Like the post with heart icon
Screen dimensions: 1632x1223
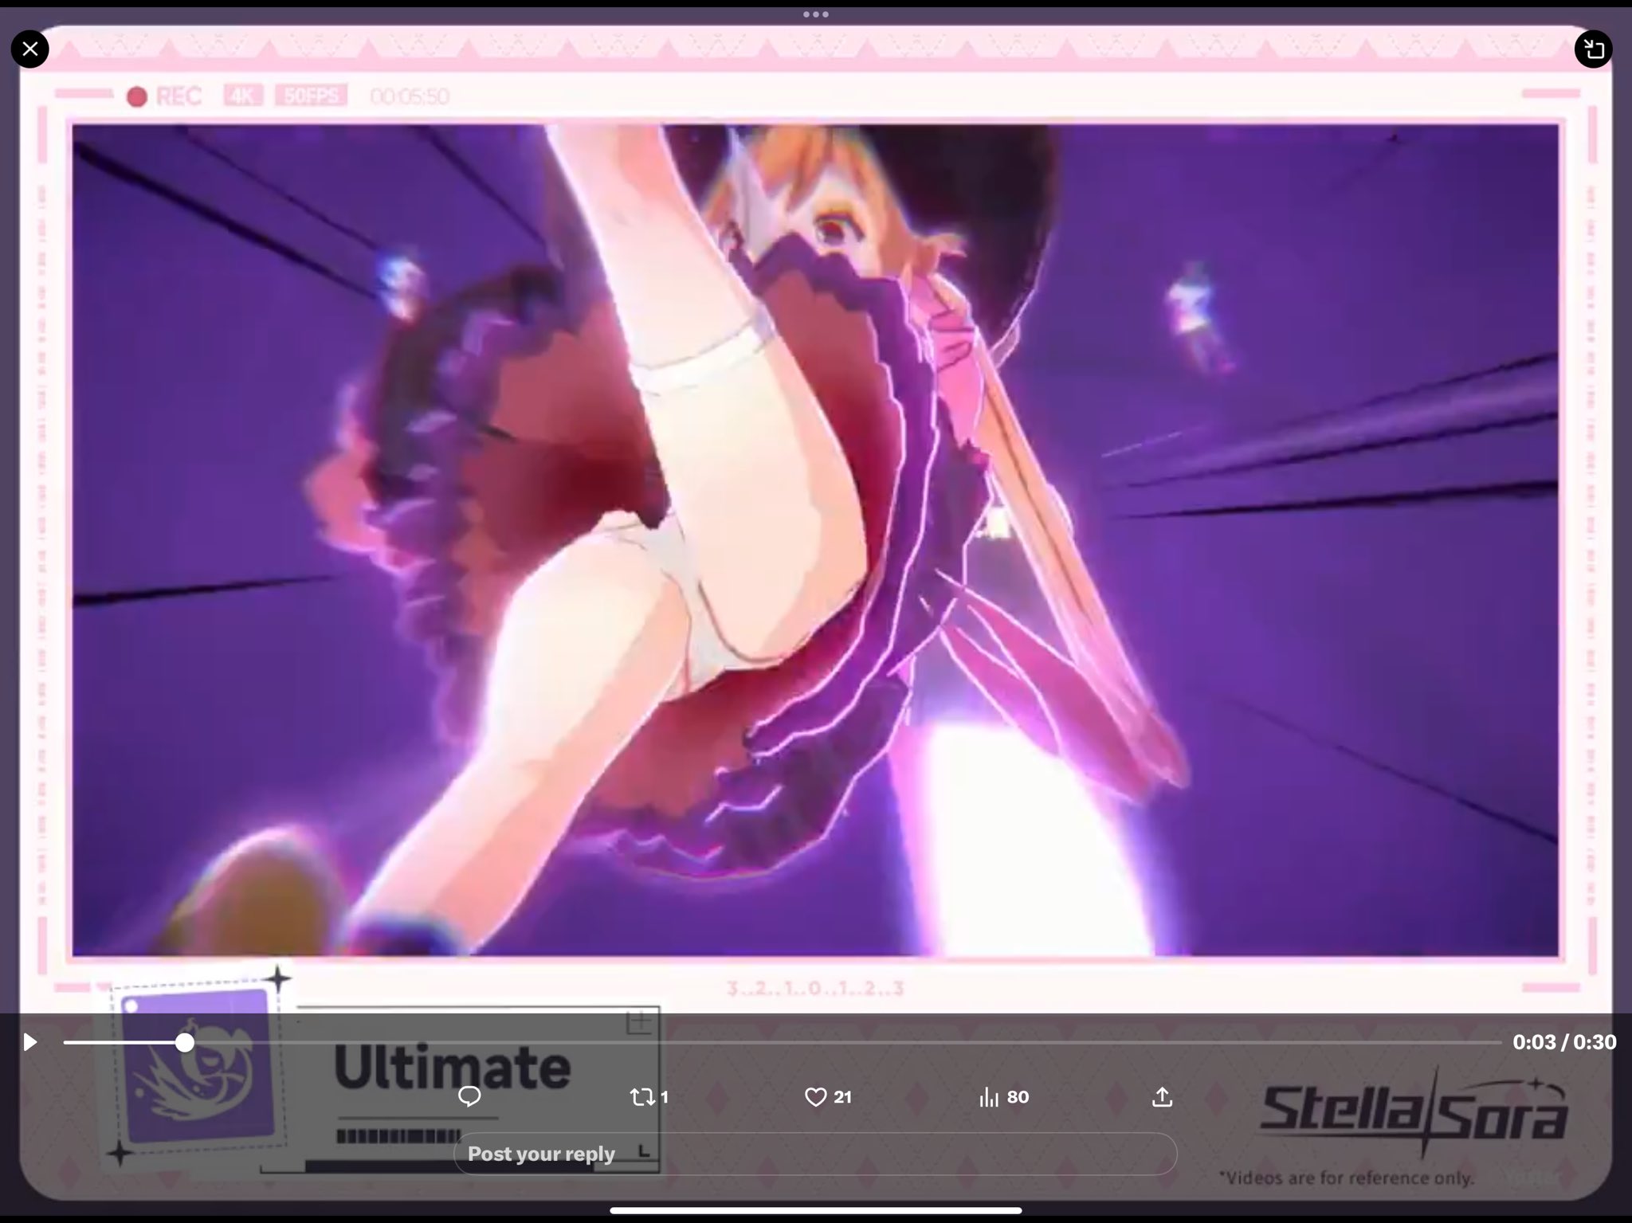(815, 1097)
